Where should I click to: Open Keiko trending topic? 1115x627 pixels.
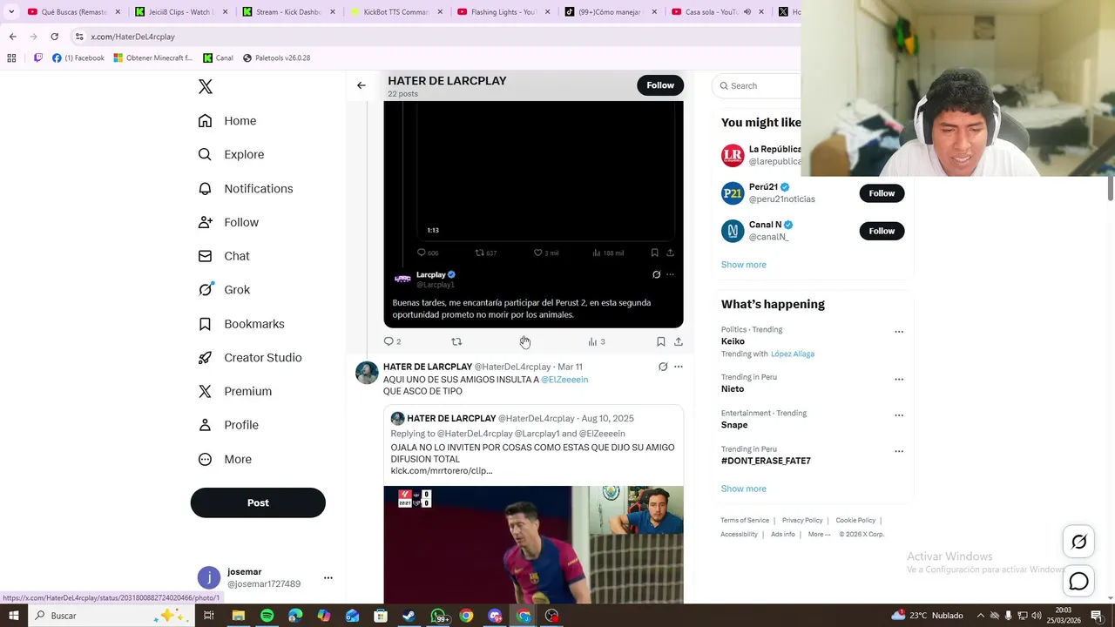coord(733,342)
